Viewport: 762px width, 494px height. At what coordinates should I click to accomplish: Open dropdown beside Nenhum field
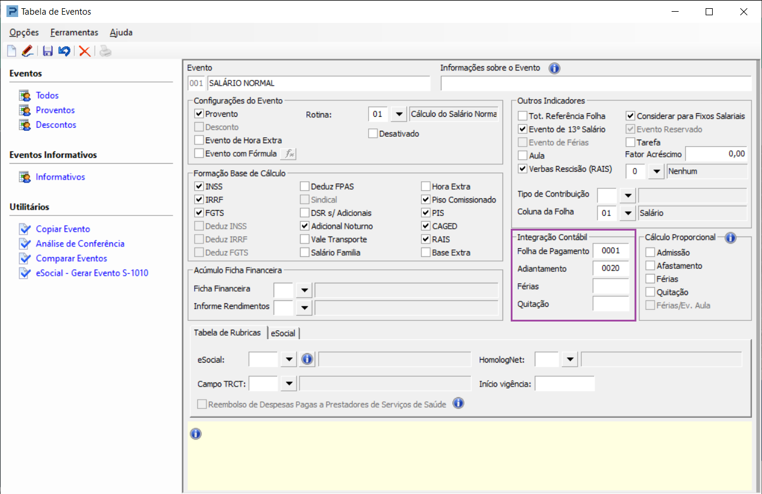point(656,171)
